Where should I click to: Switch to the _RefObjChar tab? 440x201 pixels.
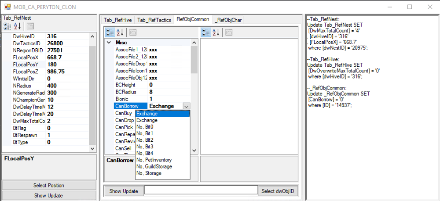228,20
